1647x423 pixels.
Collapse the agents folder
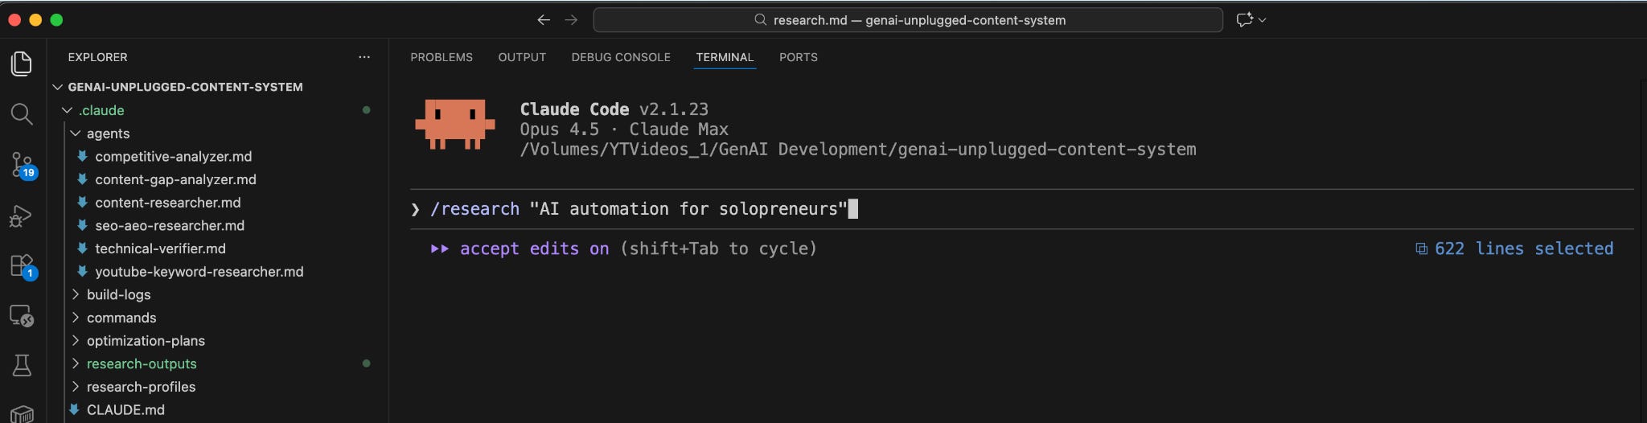(x=76, y=133)
